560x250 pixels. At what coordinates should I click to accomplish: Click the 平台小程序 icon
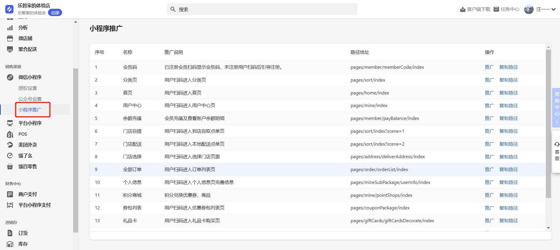10,123
